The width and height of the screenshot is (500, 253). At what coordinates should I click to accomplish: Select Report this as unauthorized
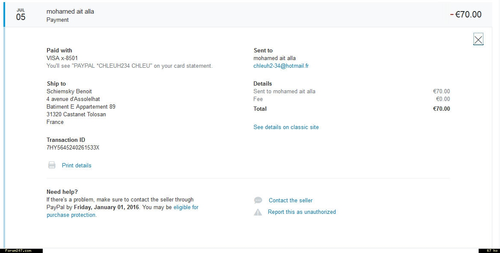[302, 212]
